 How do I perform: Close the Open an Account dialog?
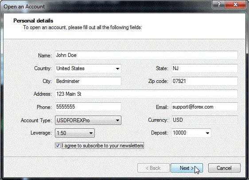coord(235,4)
